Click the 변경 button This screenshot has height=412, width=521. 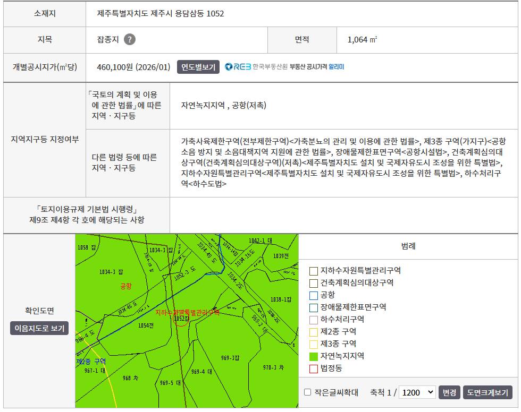click(x=449, y=392)
